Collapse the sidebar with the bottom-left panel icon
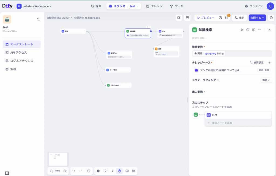This screenshot has width=276, height=176. click(x=7, y=173)
